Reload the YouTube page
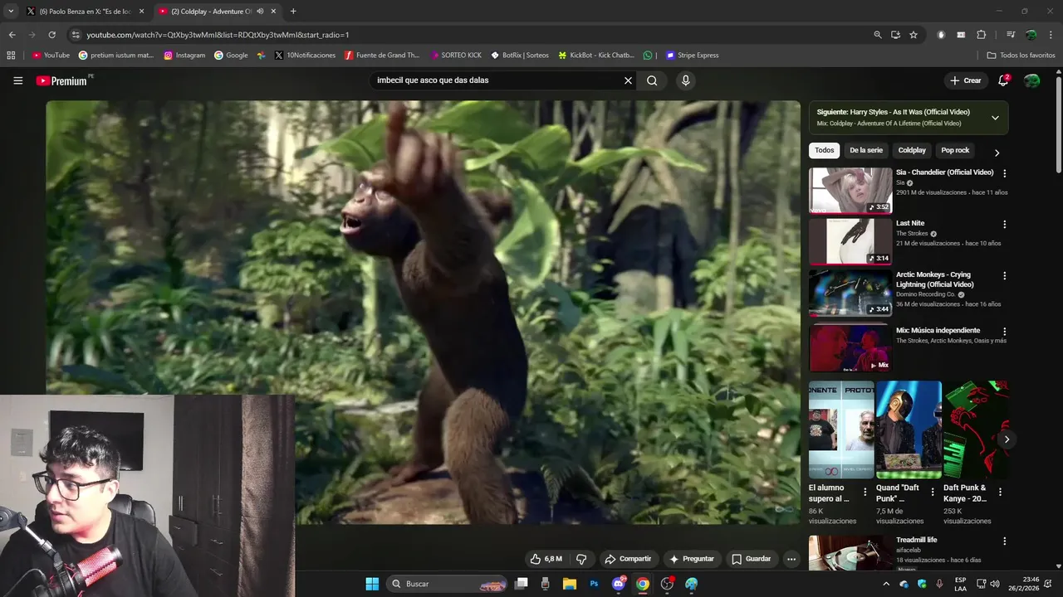 point(51,35)
